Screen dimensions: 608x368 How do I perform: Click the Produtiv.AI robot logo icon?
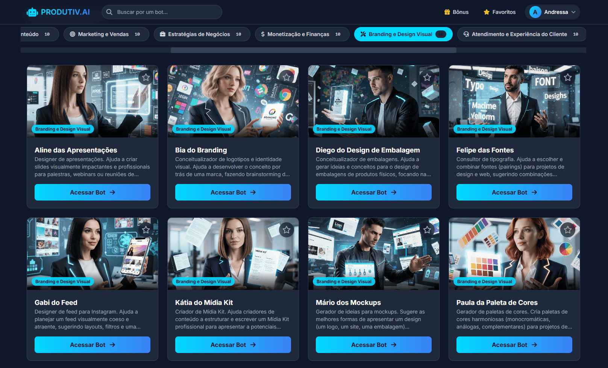[x=32, y=12]
